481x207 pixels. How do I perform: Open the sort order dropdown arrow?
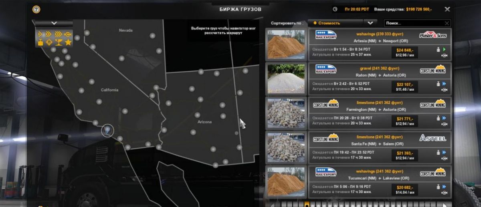pyautogui.click(x=370, y=23)
